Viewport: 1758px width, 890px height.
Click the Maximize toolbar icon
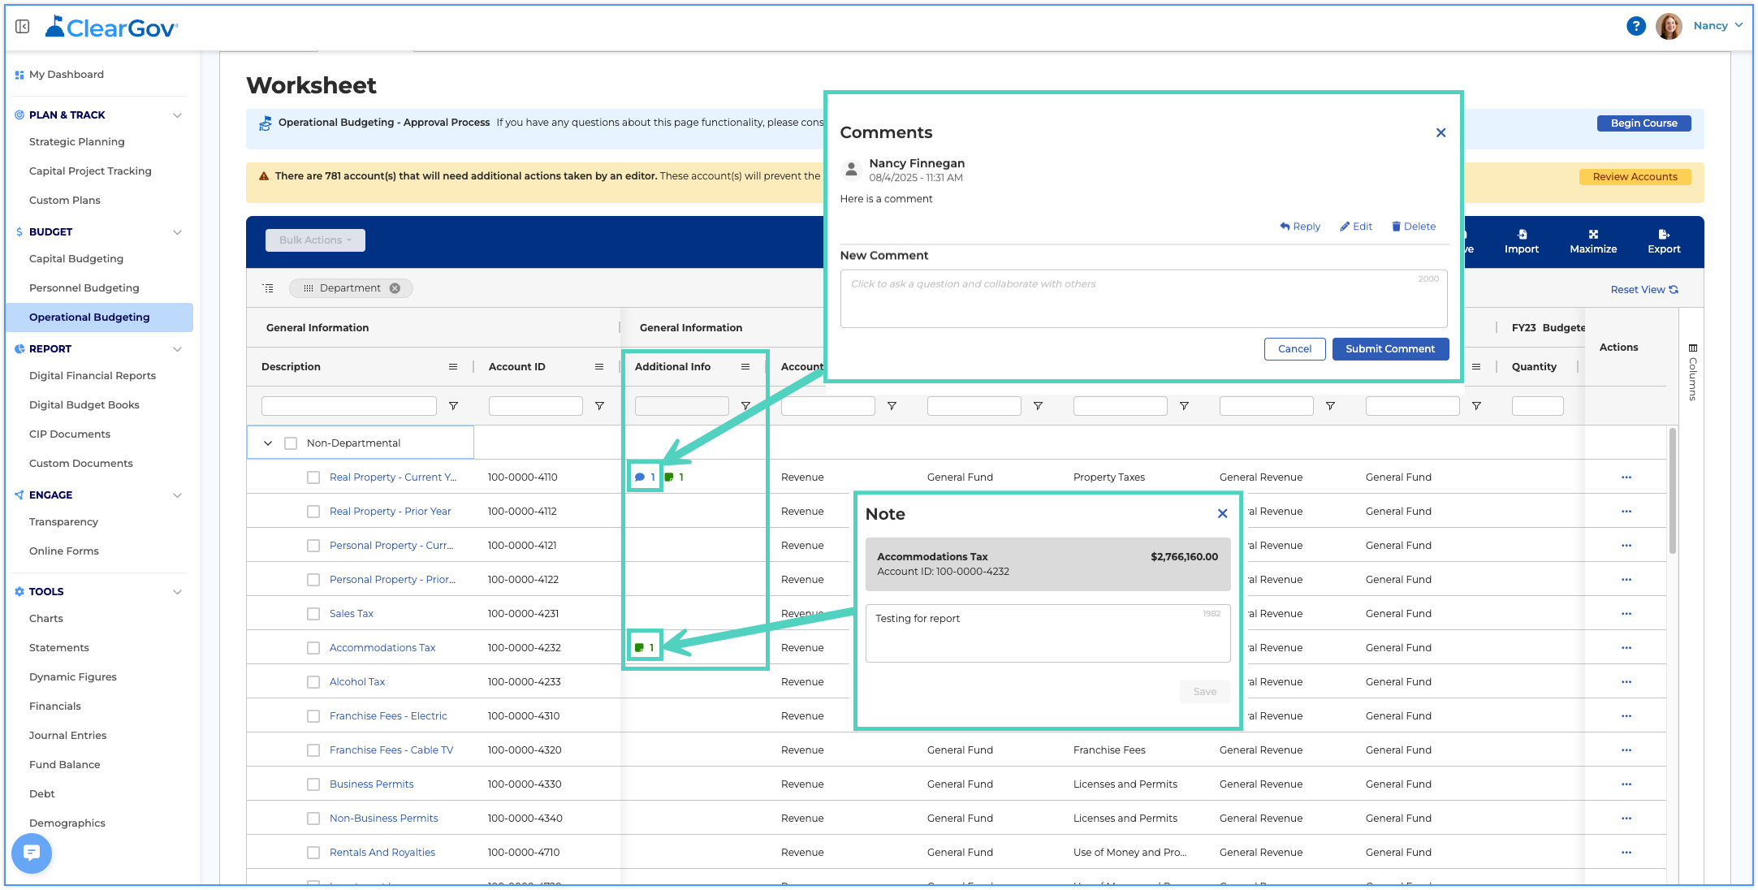pyautogui.click(x=1593, y=241)
